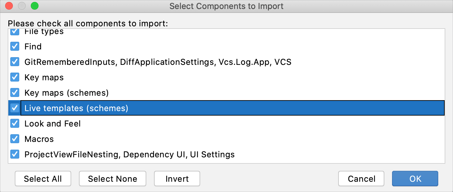Screen dimensions: 453x192
Task: Highlight the File types list entry
Action: (44, 31)
